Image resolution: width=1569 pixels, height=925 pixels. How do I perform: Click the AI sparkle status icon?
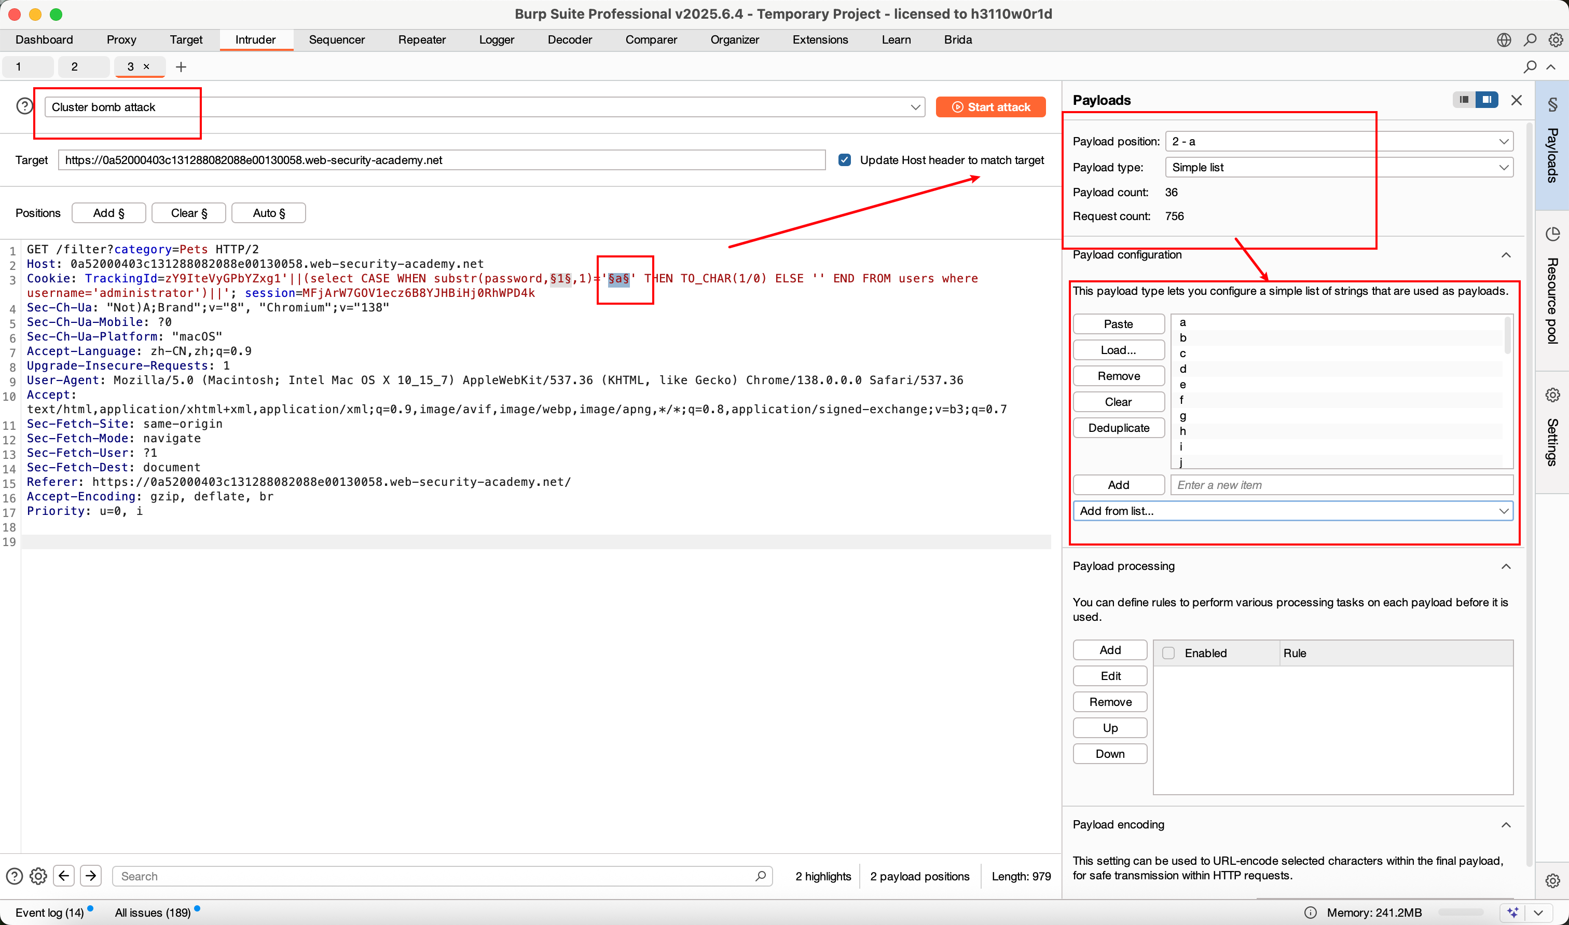click(1512, 912)
